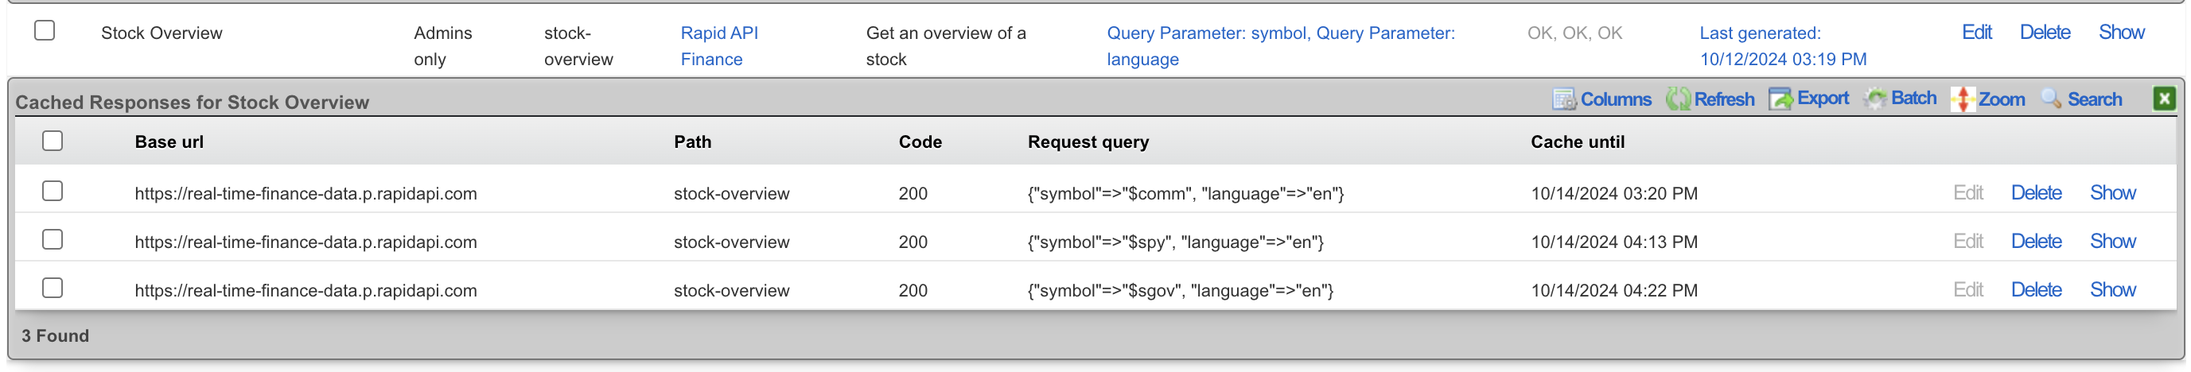Click the $spy request query cell
Screen dimensions: 2191x372
click(x=1175, y=242)
